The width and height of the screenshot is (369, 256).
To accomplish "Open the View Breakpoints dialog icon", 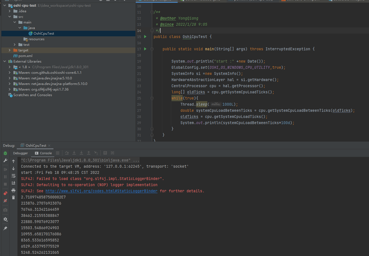I will point(5,193).
